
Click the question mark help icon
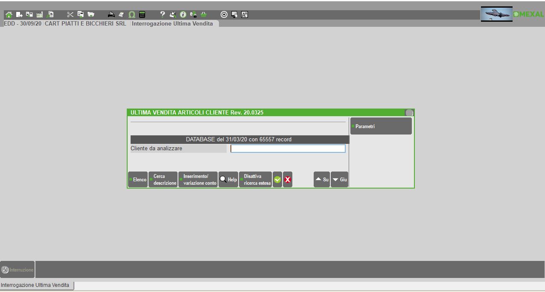click(x=163, y=14)
